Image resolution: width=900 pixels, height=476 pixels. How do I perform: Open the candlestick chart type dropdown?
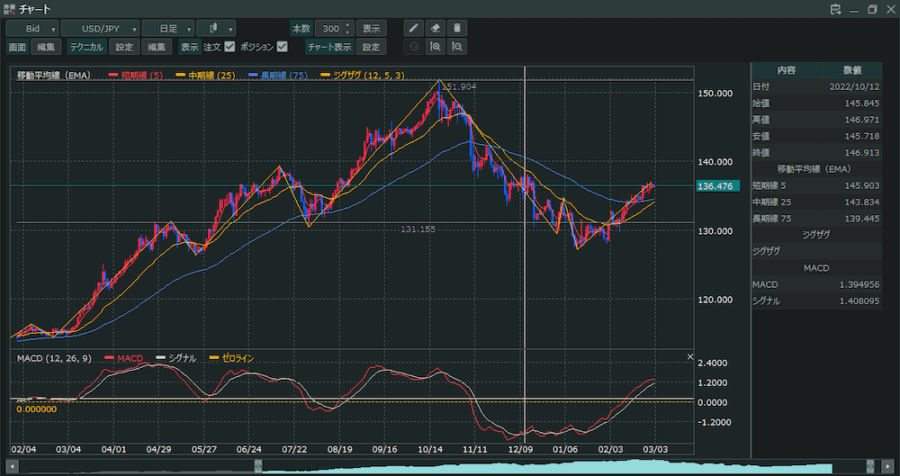pos(216,28)
